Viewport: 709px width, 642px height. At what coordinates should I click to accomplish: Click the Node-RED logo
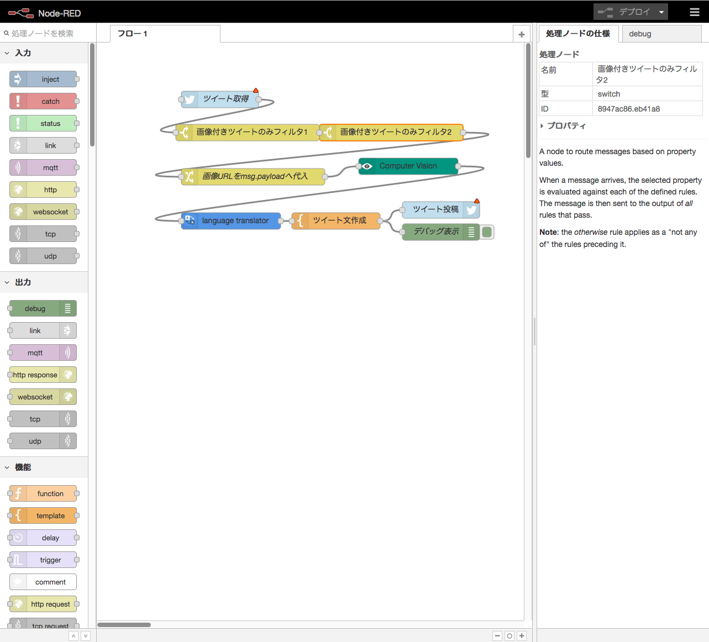44,13
